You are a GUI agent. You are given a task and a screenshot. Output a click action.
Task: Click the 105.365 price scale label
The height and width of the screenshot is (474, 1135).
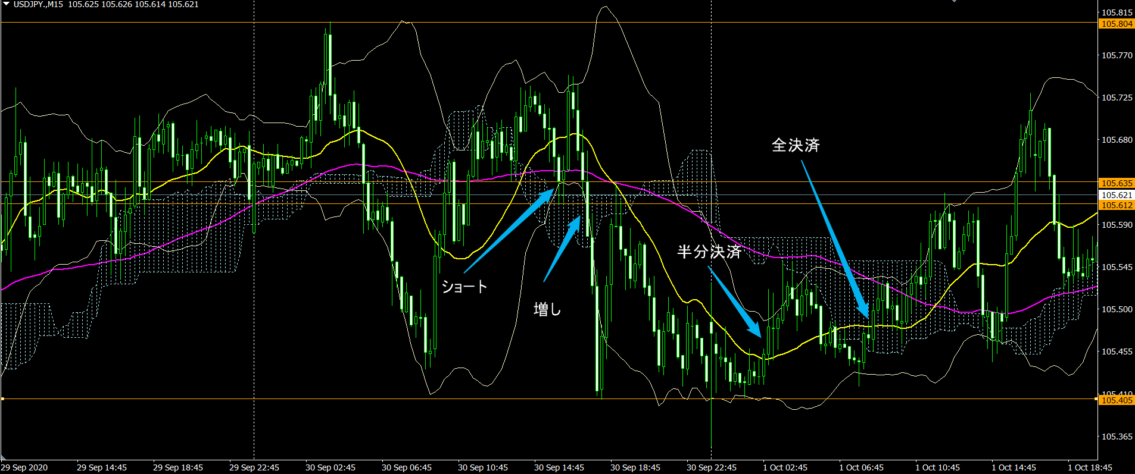tap(1117, 437)
